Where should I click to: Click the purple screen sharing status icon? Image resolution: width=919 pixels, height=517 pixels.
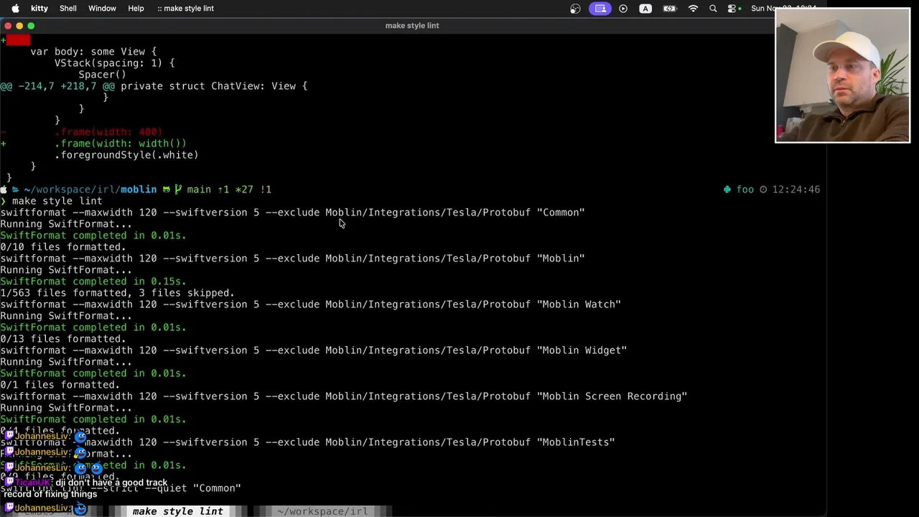(600, 9)
